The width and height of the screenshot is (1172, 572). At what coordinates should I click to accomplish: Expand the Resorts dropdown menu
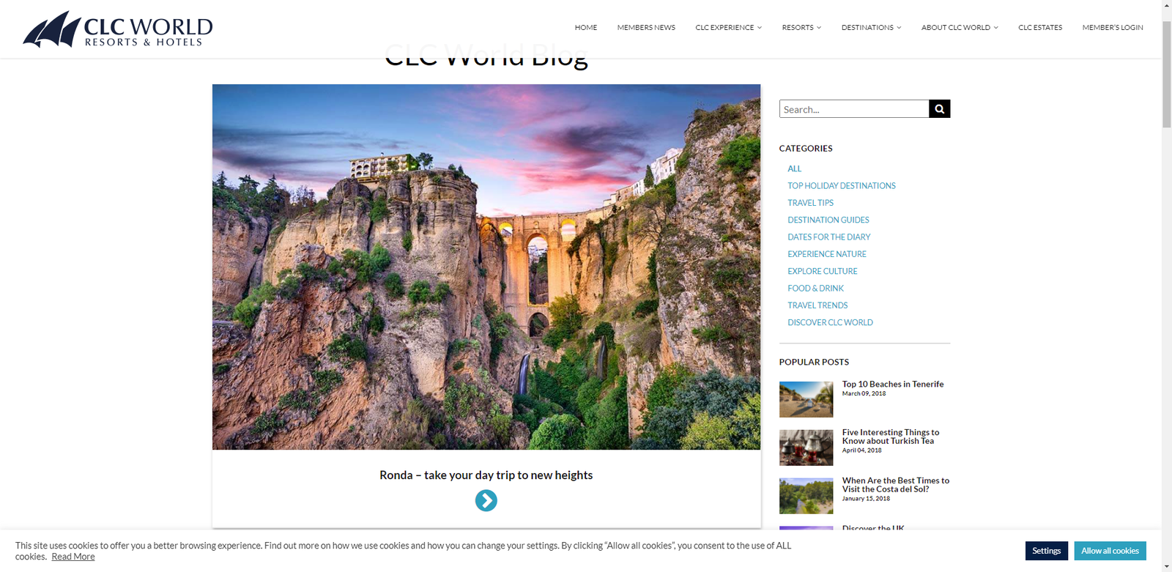click(x=801, y=28)
